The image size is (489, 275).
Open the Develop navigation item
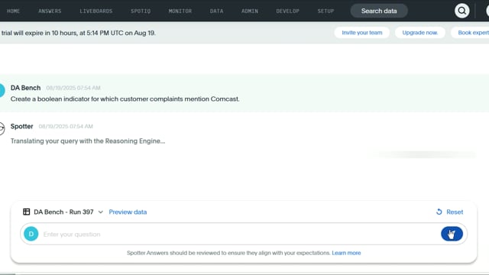[287, 11]
